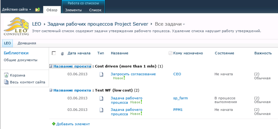The image size is (278, 129).
Task: Collapse the Test WF (low cost) group
Action: tap(51, 90)
